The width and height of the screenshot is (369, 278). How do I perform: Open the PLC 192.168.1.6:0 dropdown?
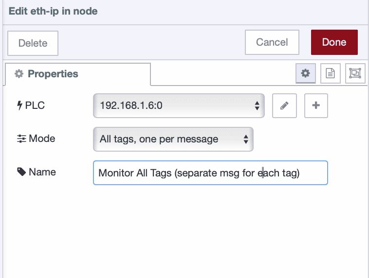click(x=179, y=105)
